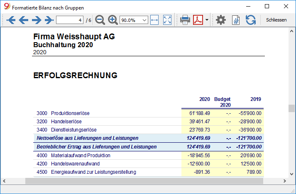This screenshot has height=194, width=296.
Task: Jump to last page arrow
Action: point(49,20)
